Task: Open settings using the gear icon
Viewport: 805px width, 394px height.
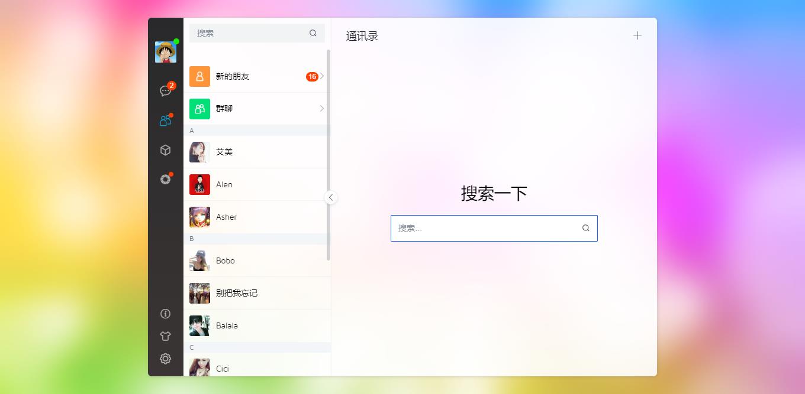Action: click(165, 359)
